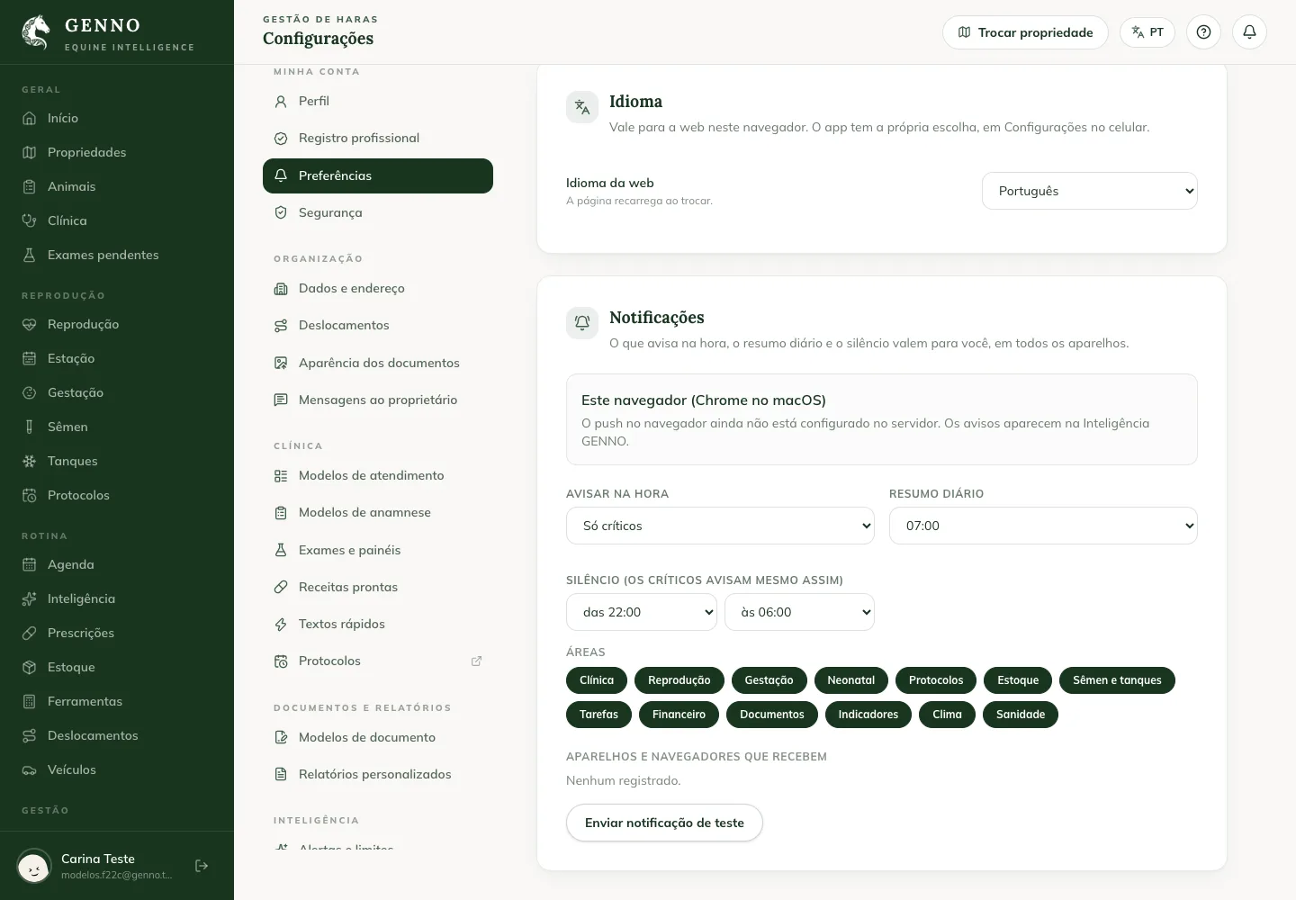Screen dimensions: 1296x900
Task: Open Aparência dos documentos
Action: [x=378, y=364]
